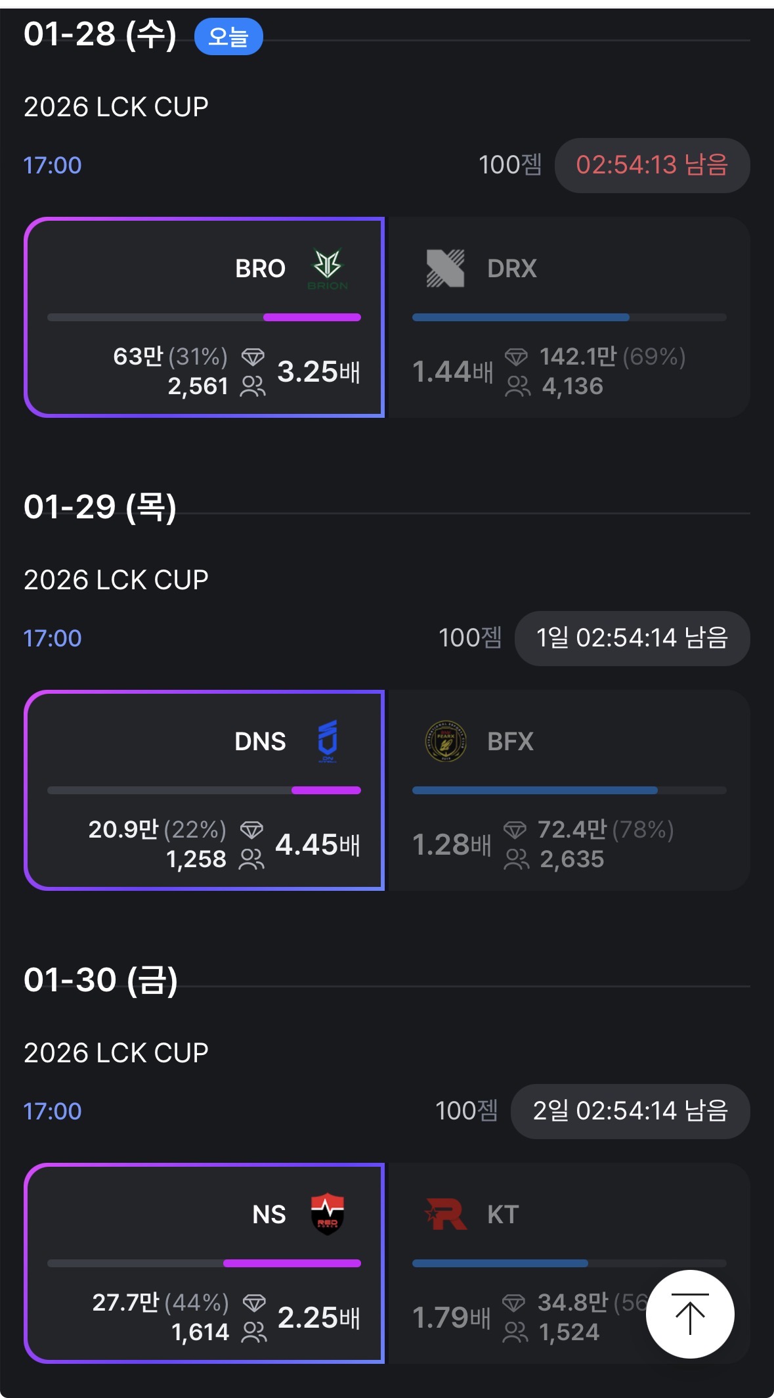
Task: Pick the DNS 4.45배 odds
Action: (204, 790)
